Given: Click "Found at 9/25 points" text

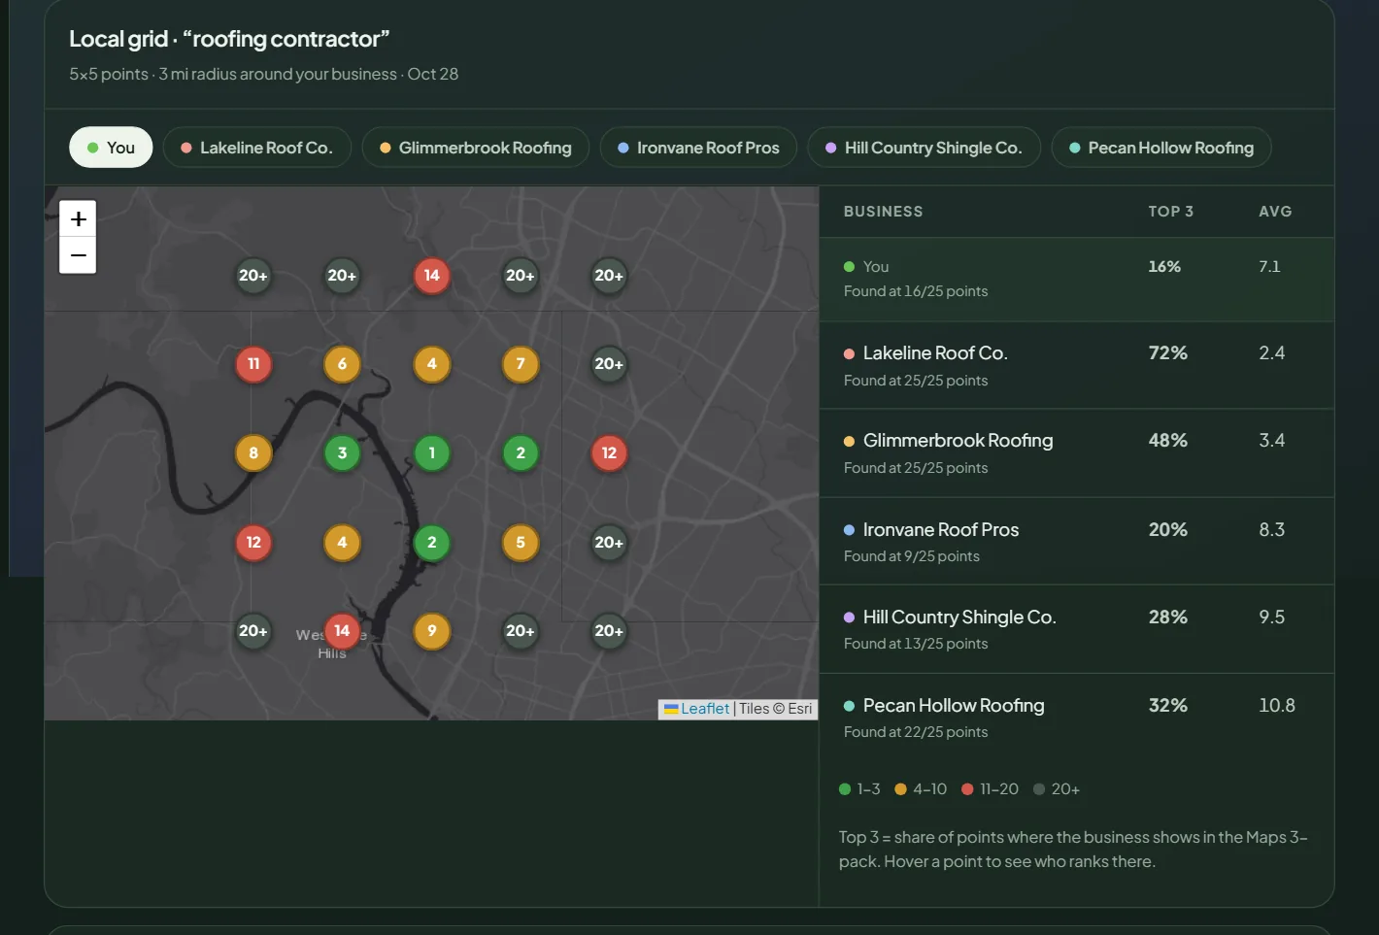Looking at the screenshot, I should [911, 556].
